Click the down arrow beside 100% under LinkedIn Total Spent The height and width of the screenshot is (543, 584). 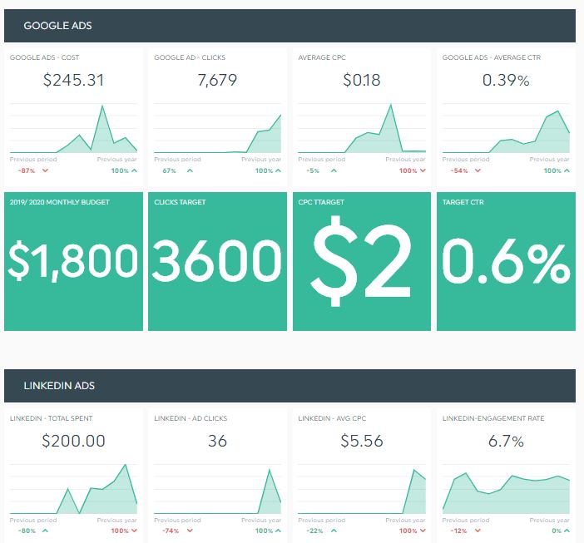tap(135, 531)
